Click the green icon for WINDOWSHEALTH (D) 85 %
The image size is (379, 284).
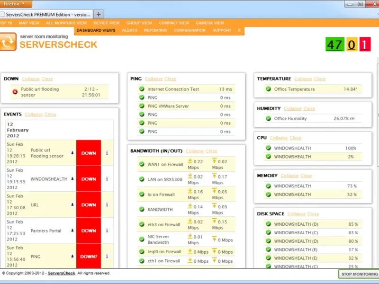click(x=268, y=224)
